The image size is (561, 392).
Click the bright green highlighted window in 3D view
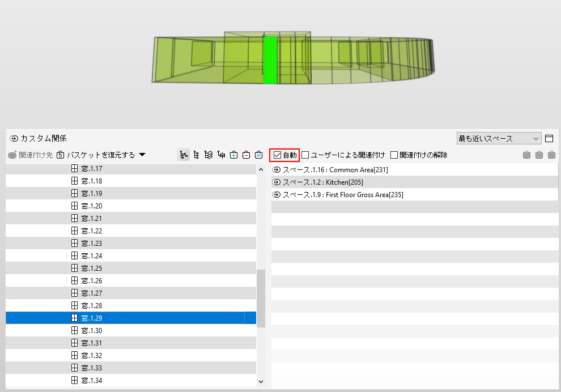pyautogui.click(x=270, y=60)
